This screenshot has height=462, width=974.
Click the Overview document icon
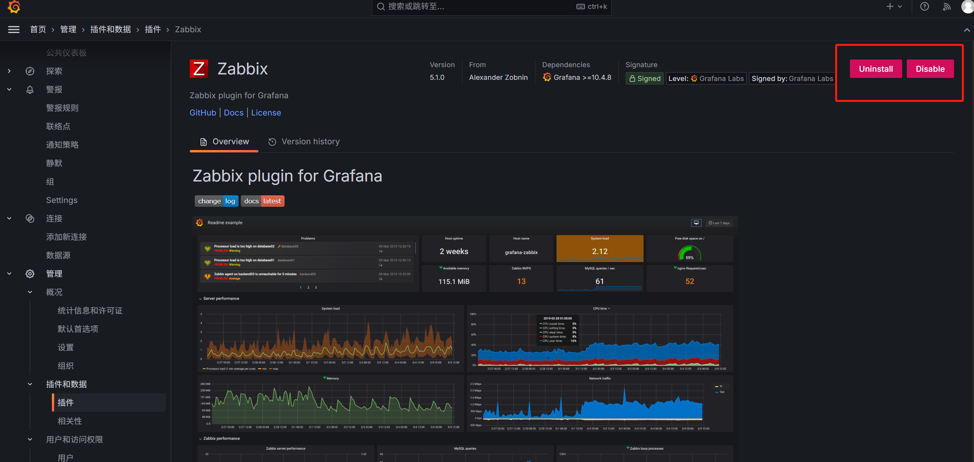(x=204, y=142)
